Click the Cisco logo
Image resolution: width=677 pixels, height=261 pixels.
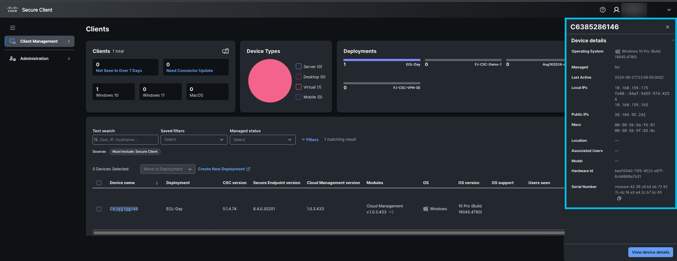12,10
